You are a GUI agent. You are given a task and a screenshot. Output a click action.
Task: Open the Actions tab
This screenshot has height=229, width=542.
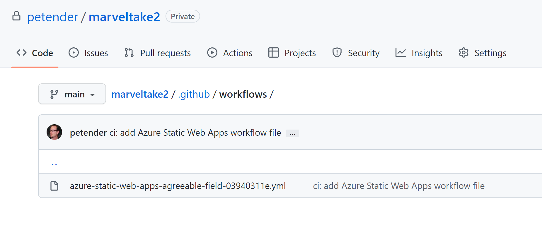pos(238,53)
